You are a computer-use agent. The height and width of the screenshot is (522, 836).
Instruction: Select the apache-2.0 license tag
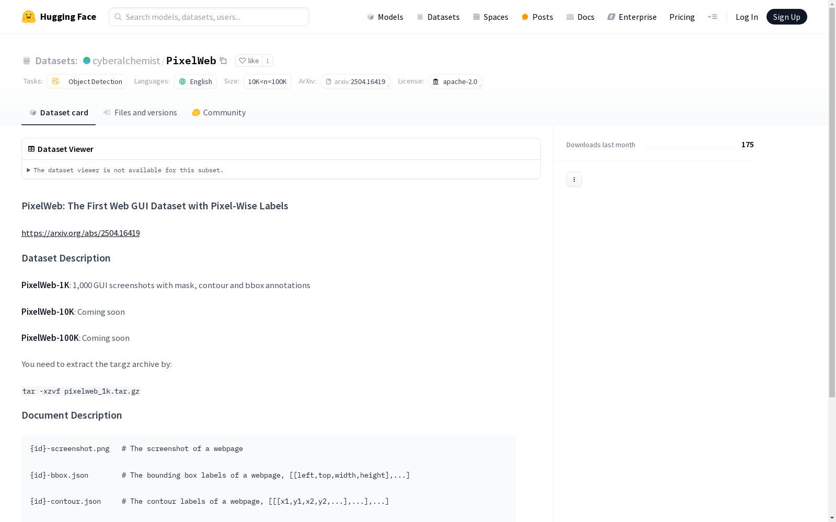[x=455, y=81]
